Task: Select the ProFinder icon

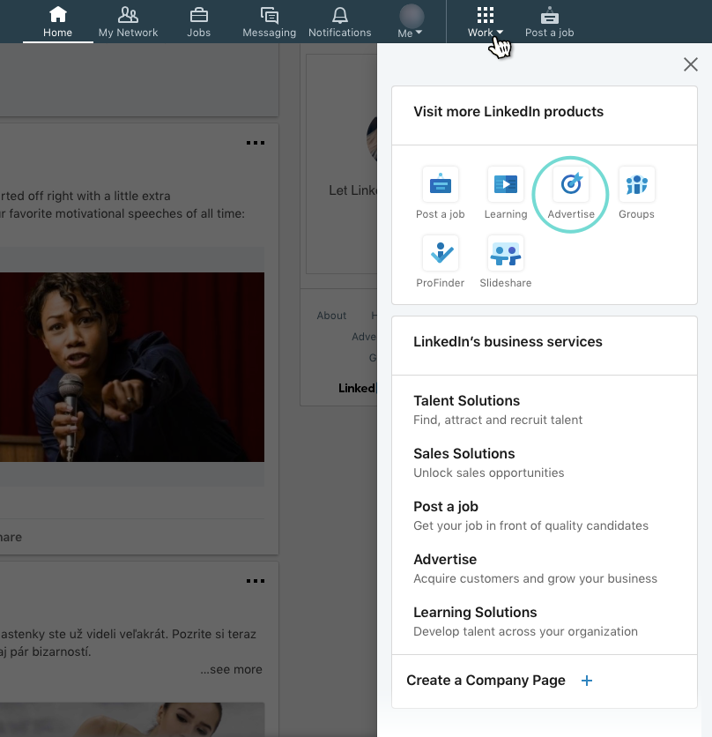Action: (x=440, y=255)
